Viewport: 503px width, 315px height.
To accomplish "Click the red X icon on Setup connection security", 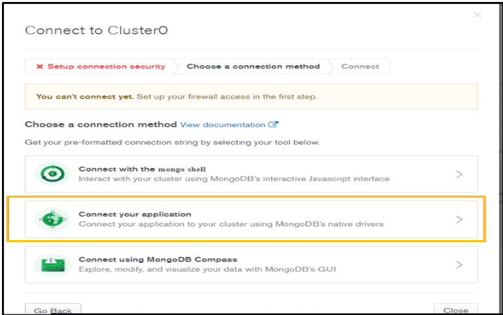I will tap(40, 66).
